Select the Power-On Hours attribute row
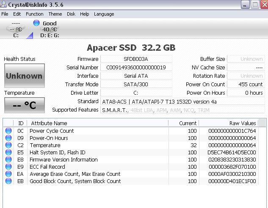 click(x=131, y=138)
